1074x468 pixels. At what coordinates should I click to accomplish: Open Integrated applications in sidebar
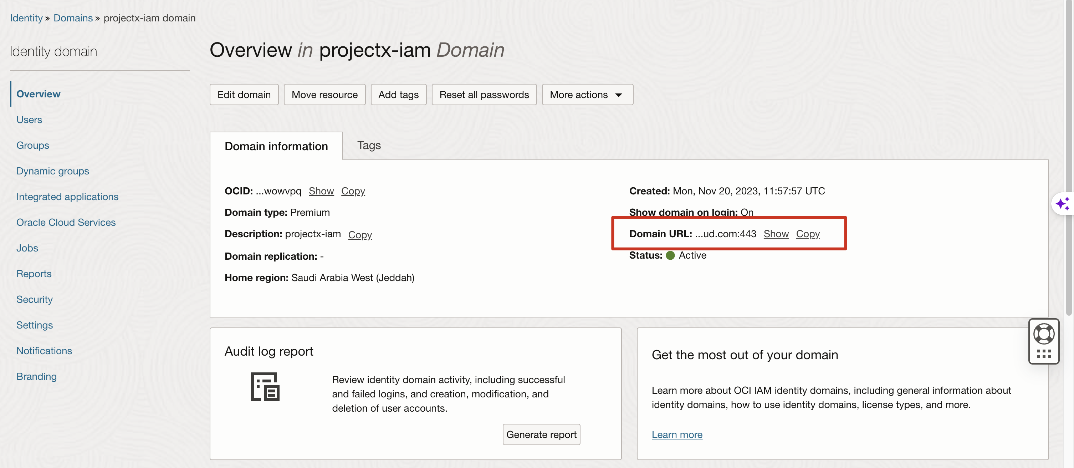click(x=67, y=197)
